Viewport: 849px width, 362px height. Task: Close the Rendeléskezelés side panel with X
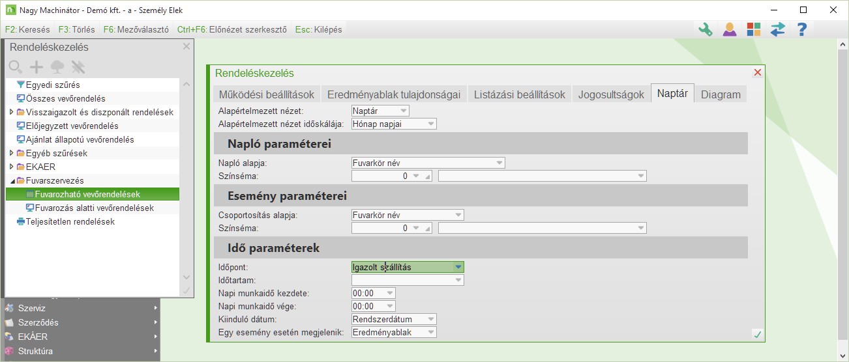pyautogui.click(x=186, y=47)
